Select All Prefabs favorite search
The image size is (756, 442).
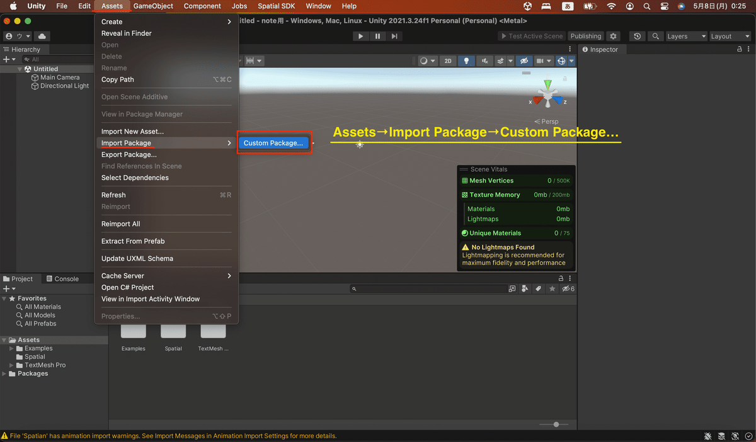click(x=40, y=324)
